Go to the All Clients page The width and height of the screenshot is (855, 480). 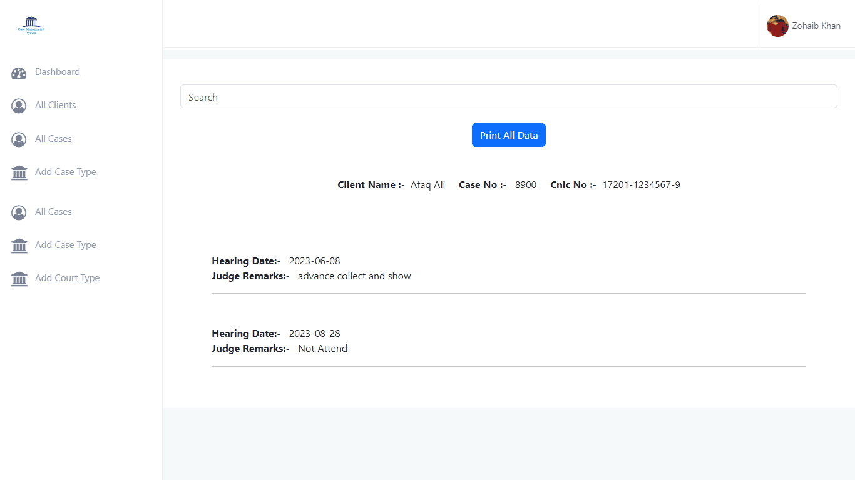55,105
